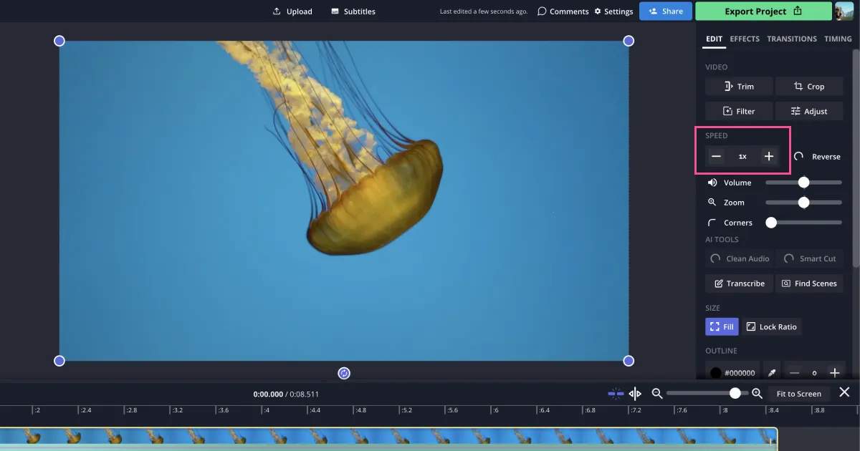Select the Trim tool
Screen dimensions: 860x451
pyautogui.click(x=738, y=86)
